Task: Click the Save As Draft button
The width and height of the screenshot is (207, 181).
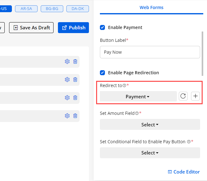Action: pos(31,27)
